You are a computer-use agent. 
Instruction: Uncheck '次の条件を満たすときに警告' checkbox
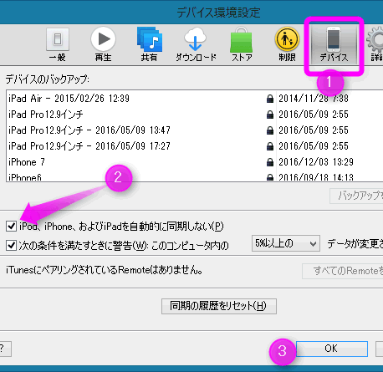pos(11,245)
